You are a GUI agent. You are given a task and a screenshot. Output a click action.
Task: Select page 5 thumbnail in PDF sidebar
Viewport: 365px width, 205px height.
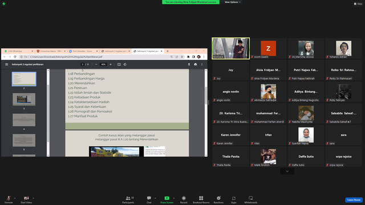[x=24, y=140]
